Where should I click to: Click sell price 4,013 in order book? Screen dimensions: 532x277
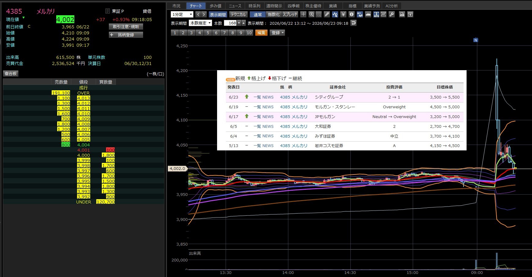pyautogui.click(x=83, y=98)
